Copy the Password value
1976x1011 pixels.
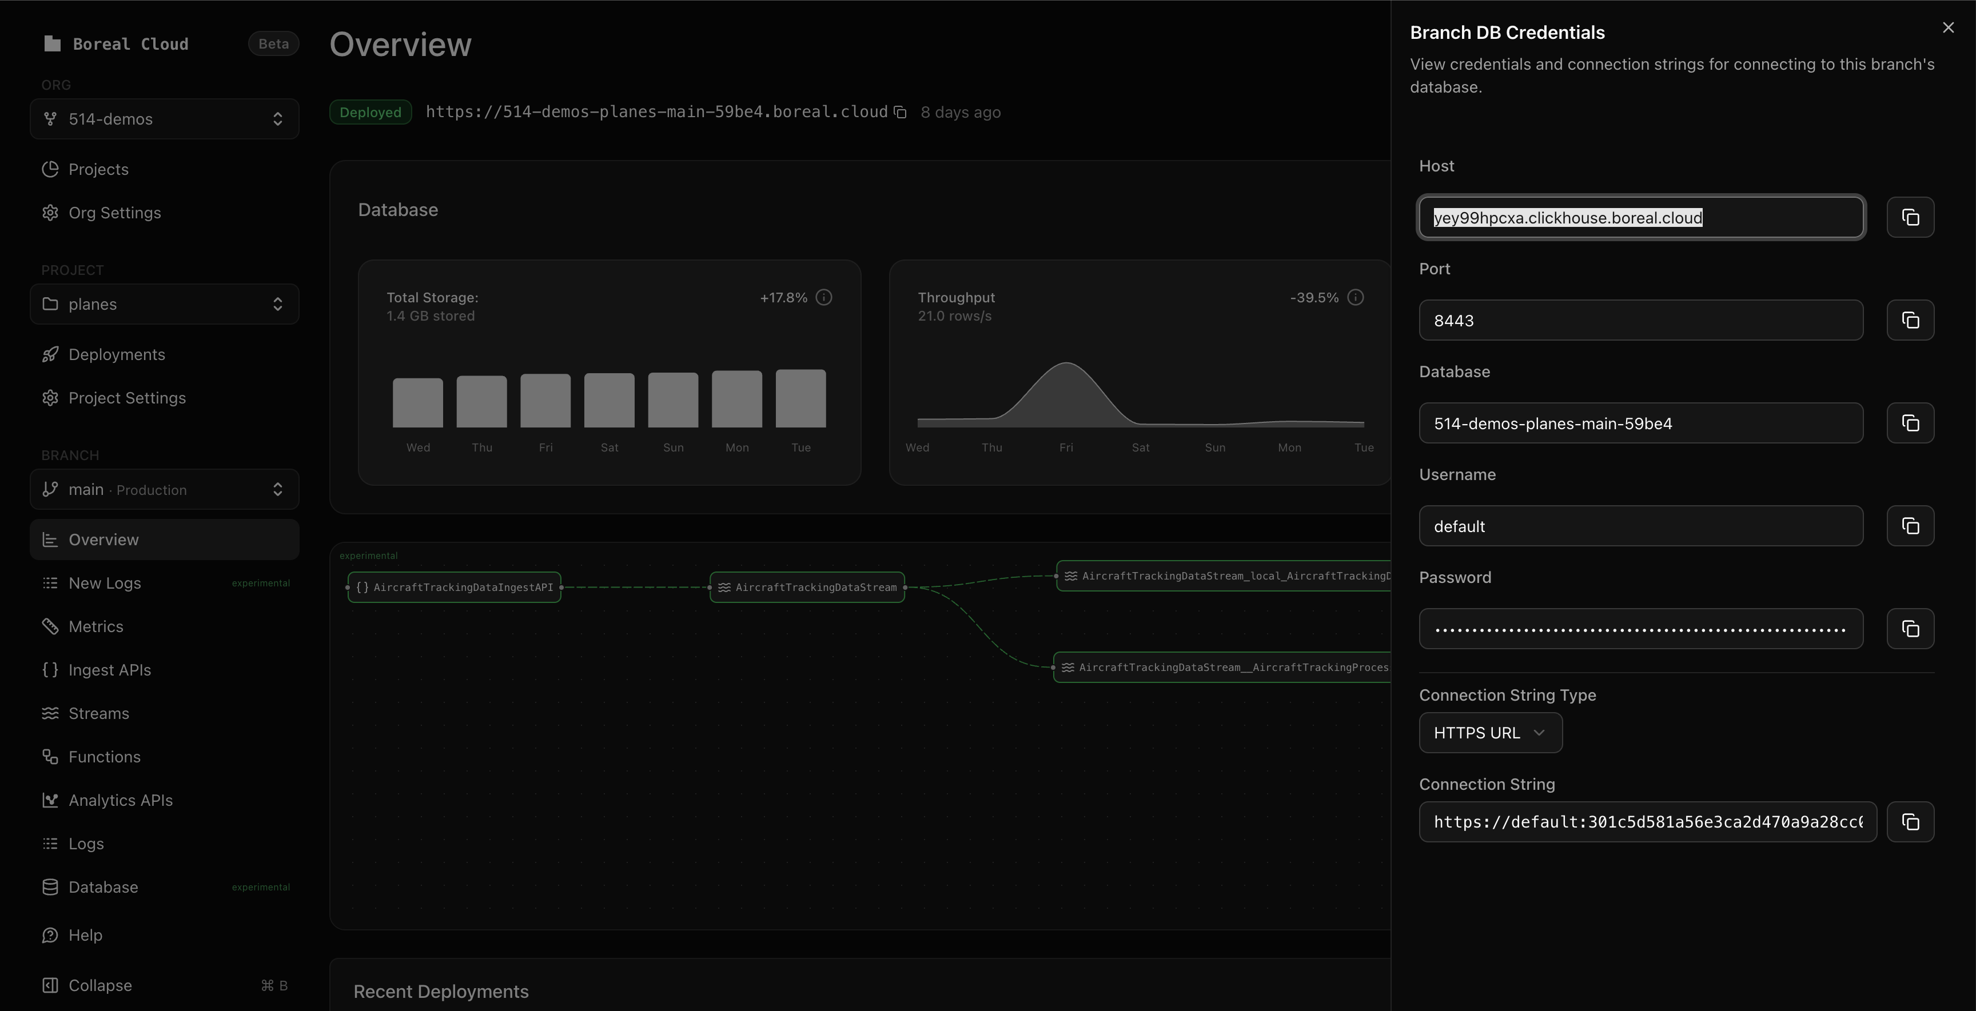click(x=1910, y=629)
